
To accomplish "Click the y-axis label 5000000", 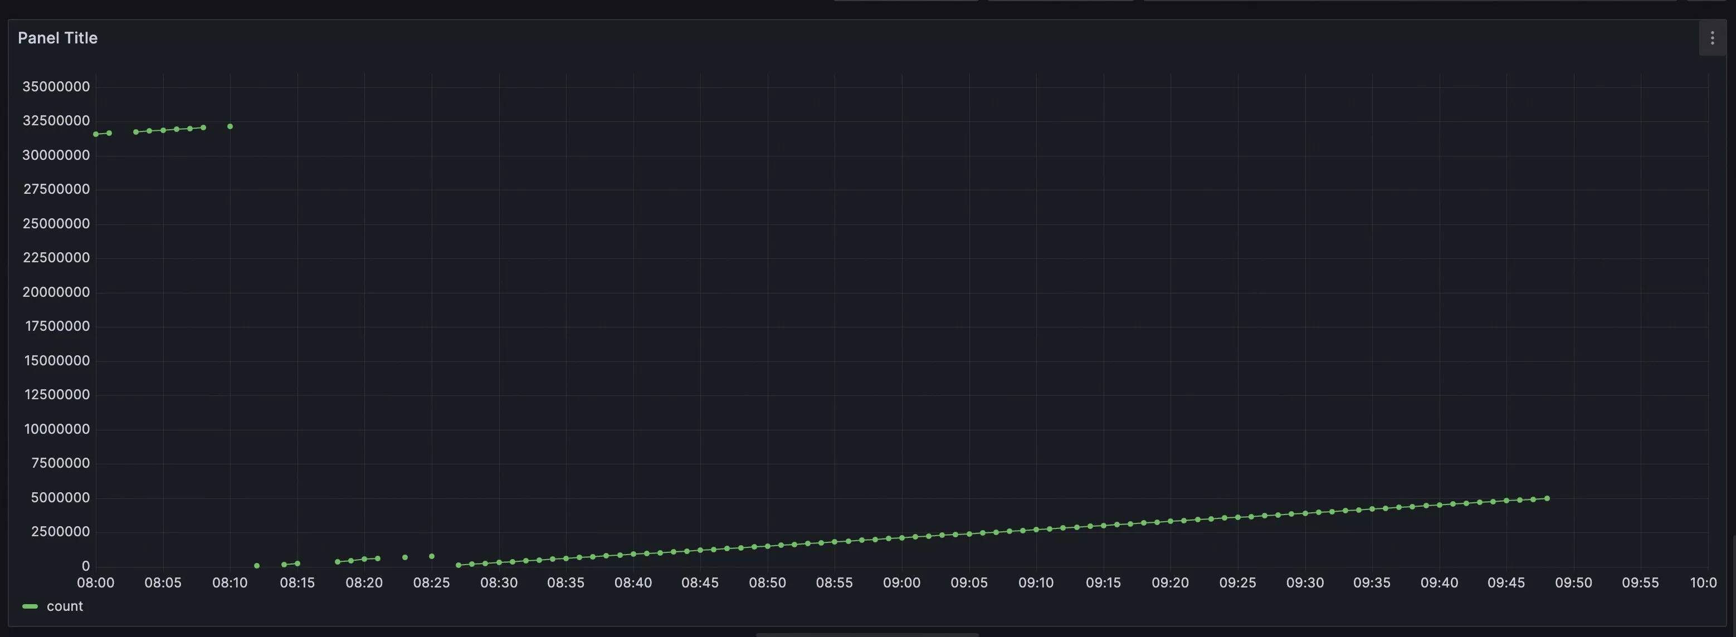I will [x=61, y=498].
